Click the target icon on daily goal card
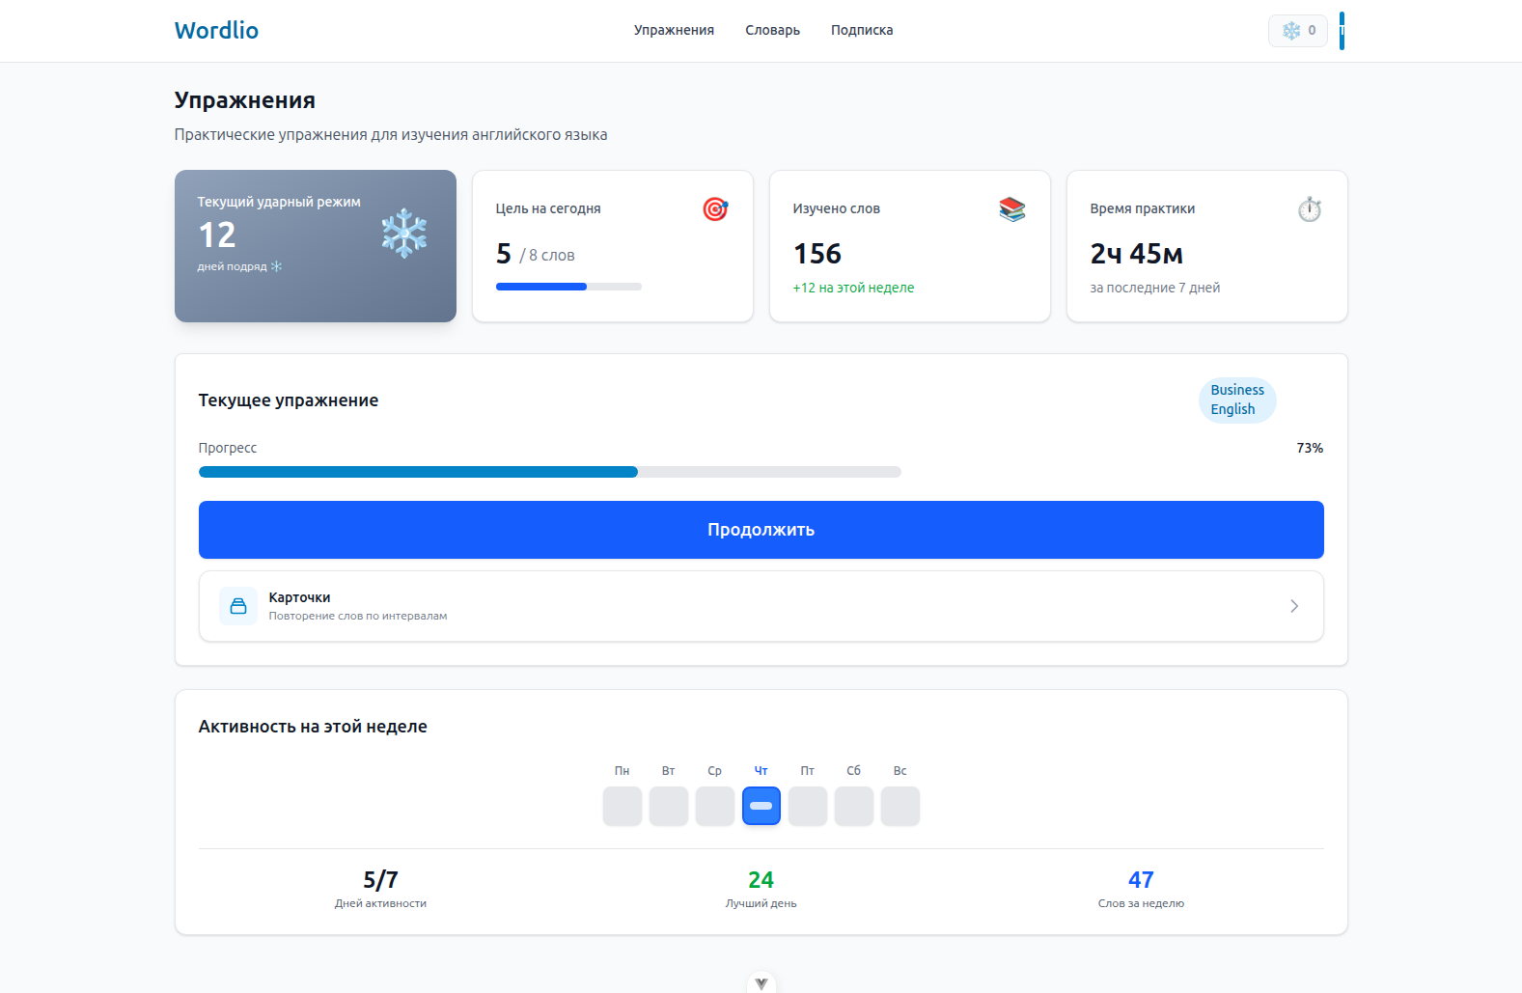The height and width of the screenshot is (993, 1522). tap(715, 208)
